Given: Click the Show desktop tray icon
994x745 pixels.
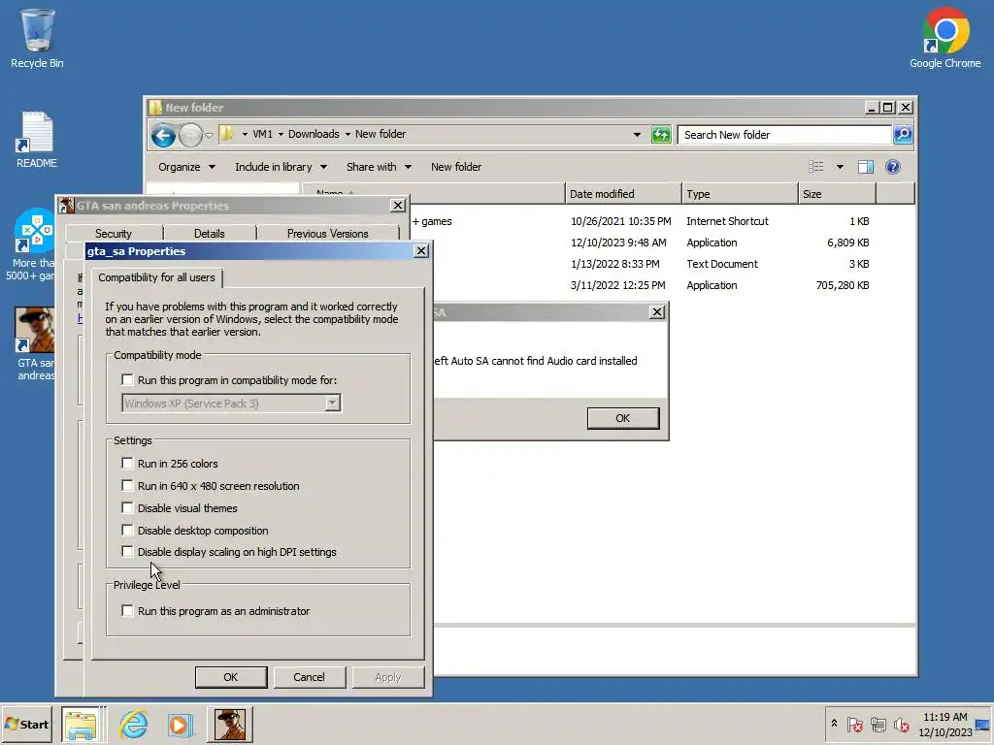Looking at the screenshot, I should [x=982, y=725].
